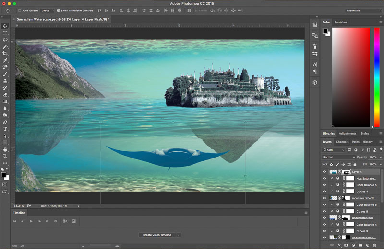
Task: Select the Brush tool
Action: pyautogui.click(x=5, y=74)
